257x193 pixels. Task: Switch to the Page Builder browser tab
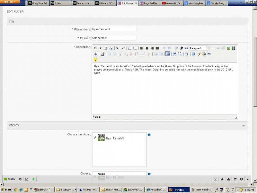point(150,3)
